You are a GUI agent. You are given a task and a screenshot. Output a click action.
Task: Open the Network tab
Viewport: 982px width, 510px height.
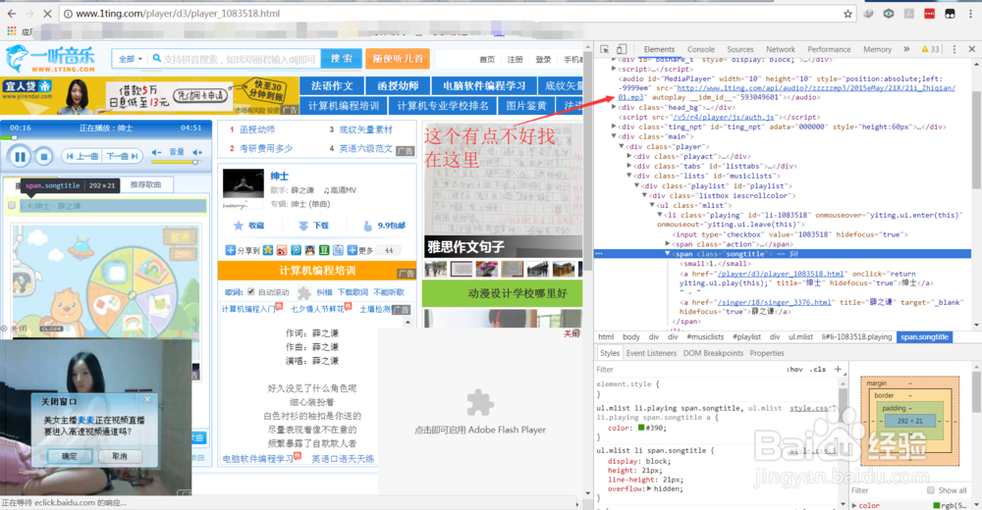pos(781,49)
